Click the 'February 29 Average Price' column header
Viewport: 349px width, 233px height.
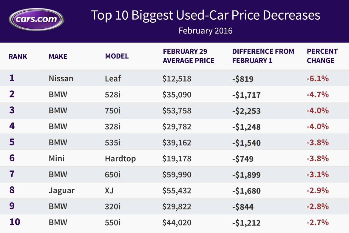tap(189, 56)
